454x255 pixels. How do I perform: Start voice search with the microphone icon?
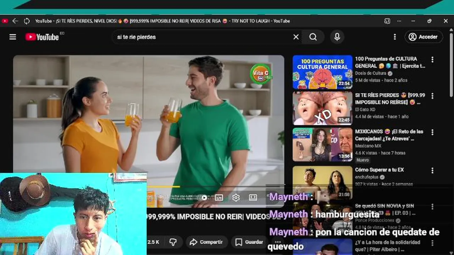point(337,37)
